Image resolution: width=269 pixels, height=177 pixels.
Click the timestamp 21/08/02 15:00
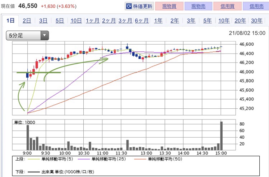click(247, 33)
